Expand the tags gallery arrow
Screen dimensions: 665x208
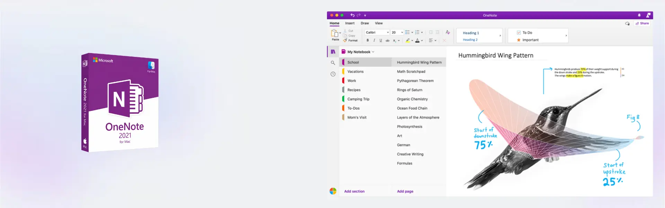click(566, 35)
